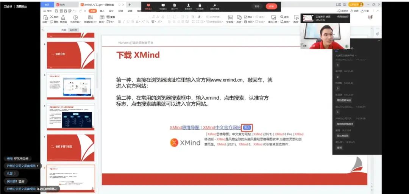The height and width of the screenshot is (194, 409).
Task: Toggle Italic formatting button
Action: (x=123, y=22)
